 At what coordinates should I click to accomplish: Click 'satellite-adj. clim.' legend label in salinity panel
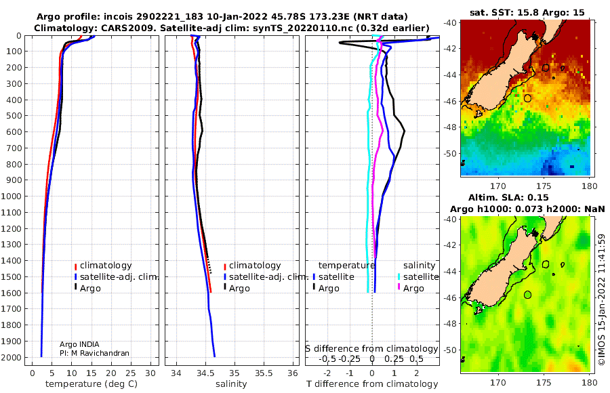[x=268, y=277]
